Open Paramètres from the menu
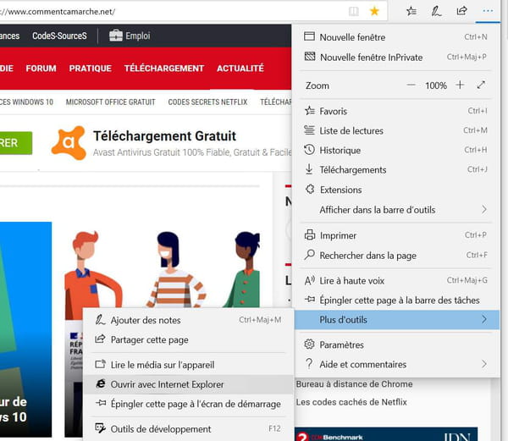The image size is (508, 441). [x=397, y=345]
